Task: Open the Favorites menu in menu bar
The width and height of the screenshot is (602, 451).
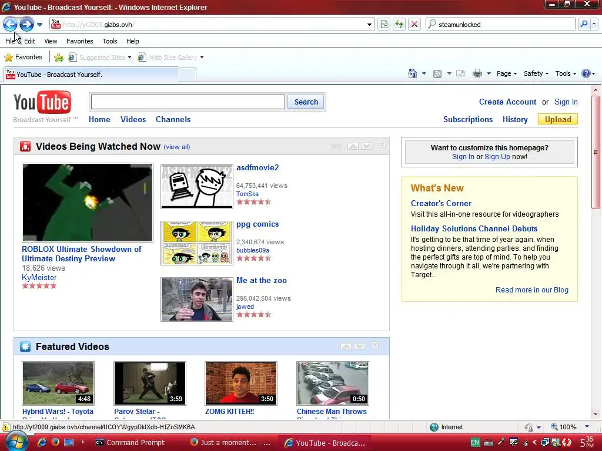Action: (x=79, y=41)
